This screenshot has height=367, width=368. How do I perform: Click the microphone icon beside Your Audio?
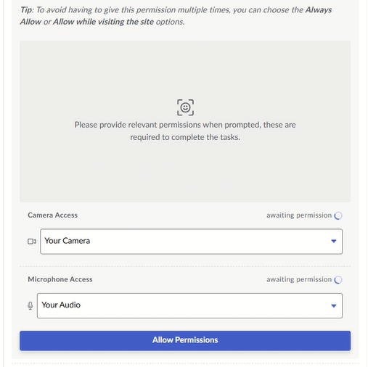(30, 305)
